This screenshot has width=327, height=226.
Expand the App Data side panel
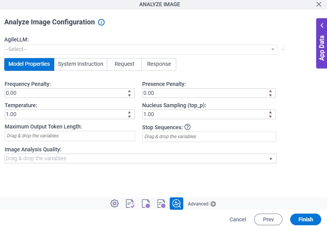[322, 43]
